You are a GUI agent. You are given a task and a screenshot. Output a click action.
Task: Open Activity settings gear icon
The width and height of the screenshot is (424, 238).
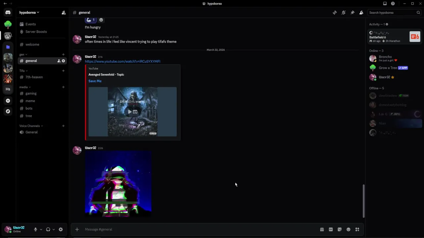tap(387, 24)
